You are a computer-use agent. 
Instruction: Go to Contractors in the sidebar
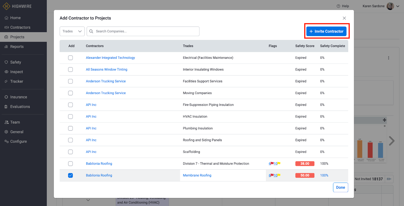click(x=20, y=27)
